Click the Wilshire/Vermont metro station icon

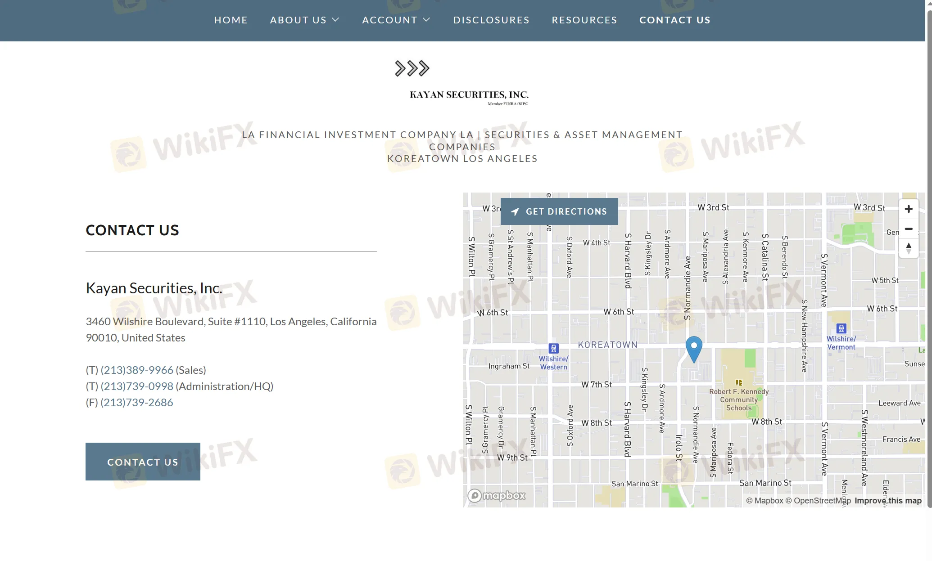(x=841, y=328)
